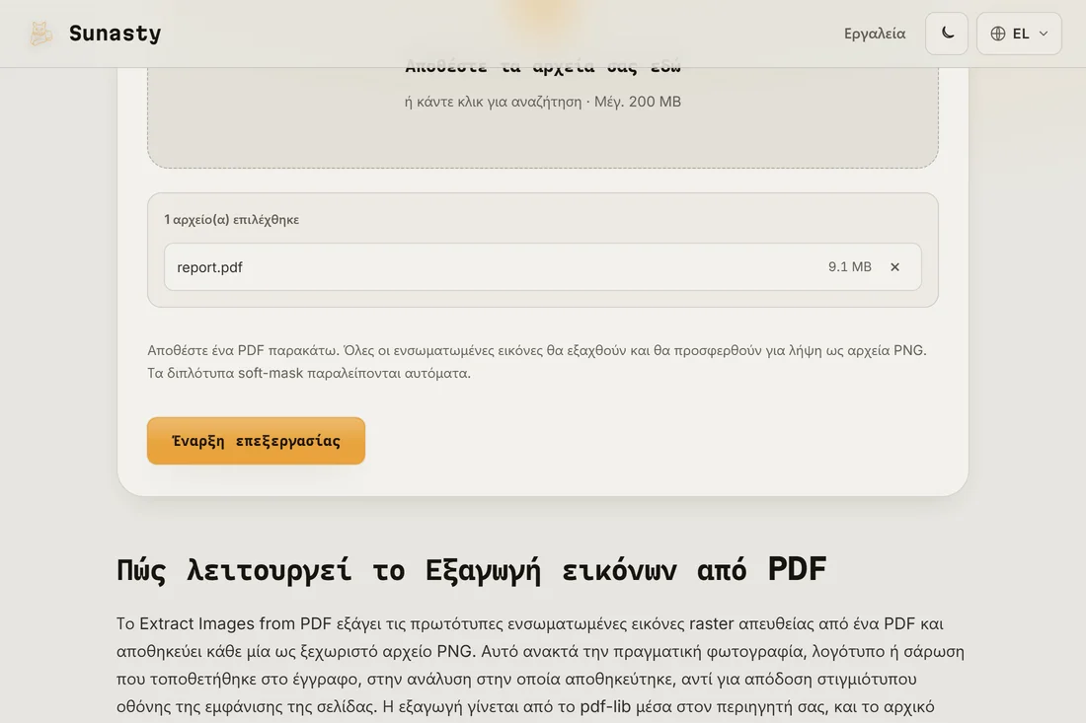The height and width of the screenshot is (723, 1086).
Task: Click Έναρξη επεξεργασίας button
Action: click(x=257, y=441)
